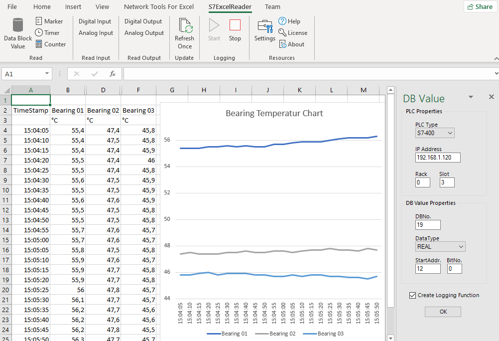Select the Timer read option
499x341 pixels.
(x=47, y=33)
